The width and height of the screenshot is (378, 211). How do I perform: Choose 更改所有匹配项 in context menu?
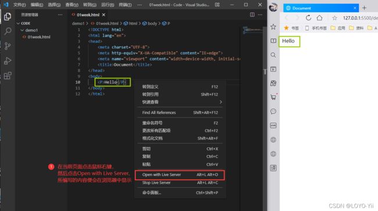[x=180, y=131]
